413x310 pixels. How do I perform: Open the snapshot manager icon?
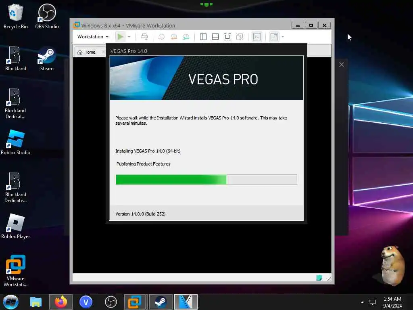point(186,37)
